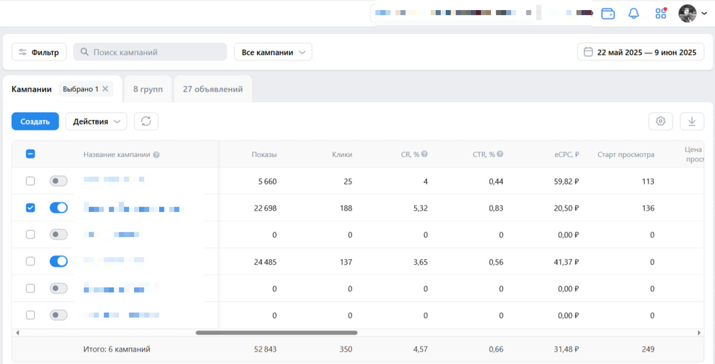Sort by Показы column header
This screenshot has width=715, height=364.
pyautogui.click(x=264, y=154)
